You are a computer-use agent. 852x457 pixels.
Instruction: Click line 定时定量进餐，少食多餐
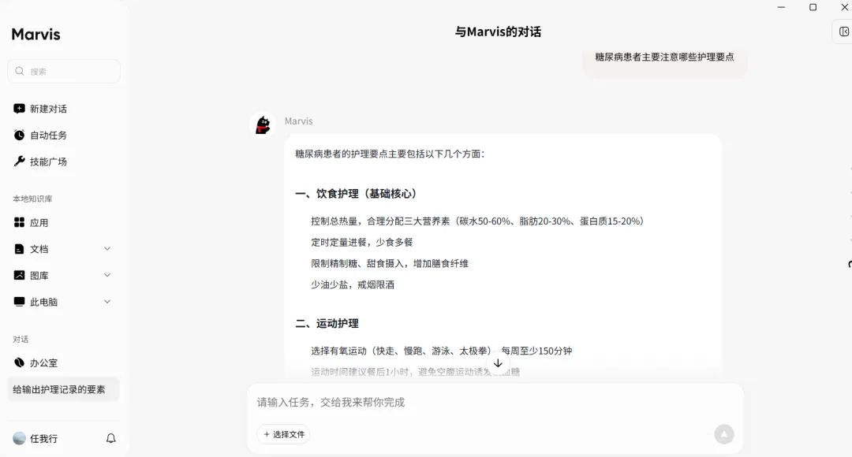coord(362,242)
